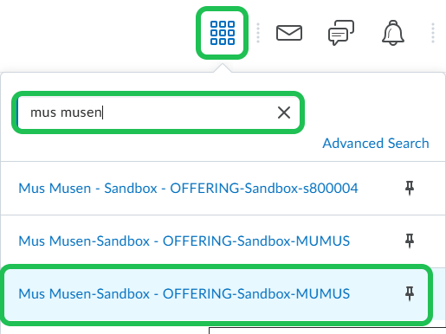Pin the non-highlighted Mus Musen-Sandbox MUMUS course
Screen dimensions: 446x334
pyautogui.click(x=410, y=241)
